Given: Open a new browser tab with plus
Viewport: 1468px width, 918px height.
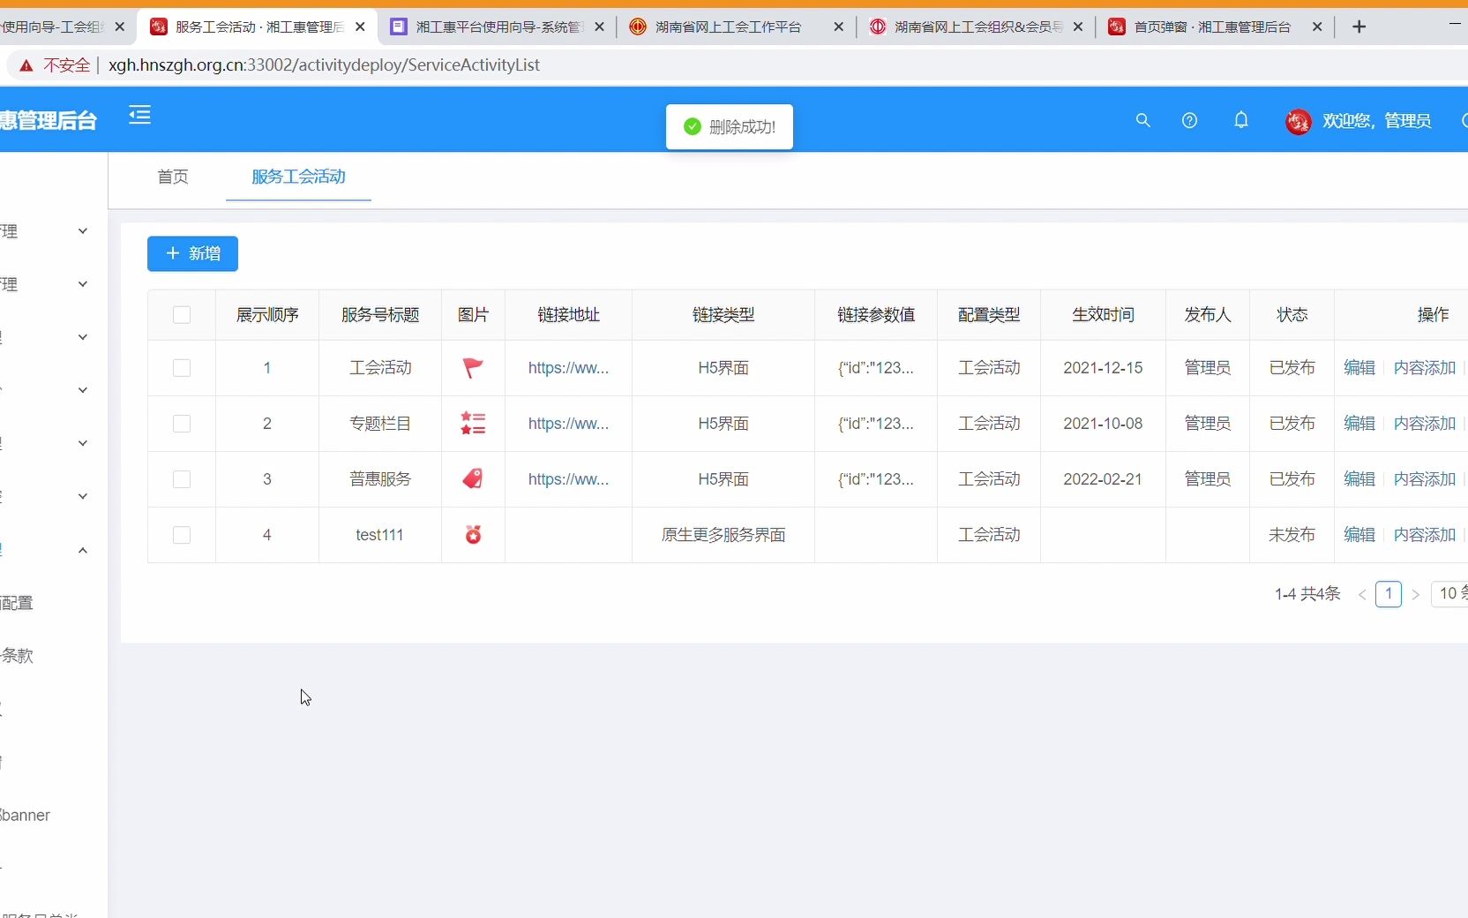Looking at the screenshot, I should pyautogui.click(x=1359, y=27).
